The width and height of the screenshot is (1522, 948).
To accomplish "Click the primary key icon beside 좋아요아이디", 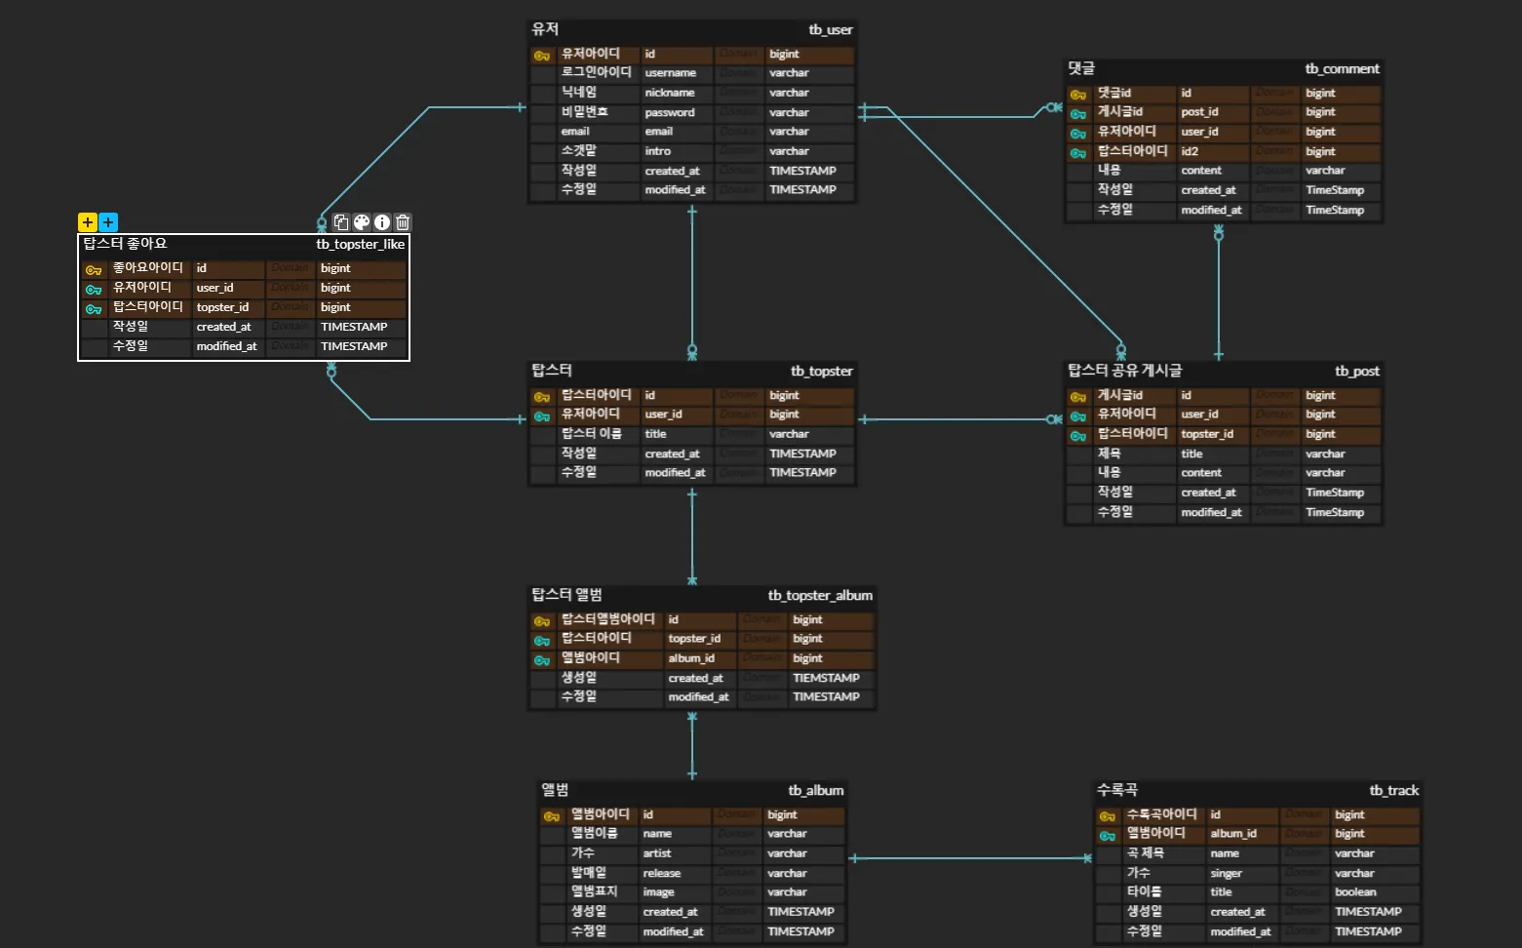I will point(94,270).
